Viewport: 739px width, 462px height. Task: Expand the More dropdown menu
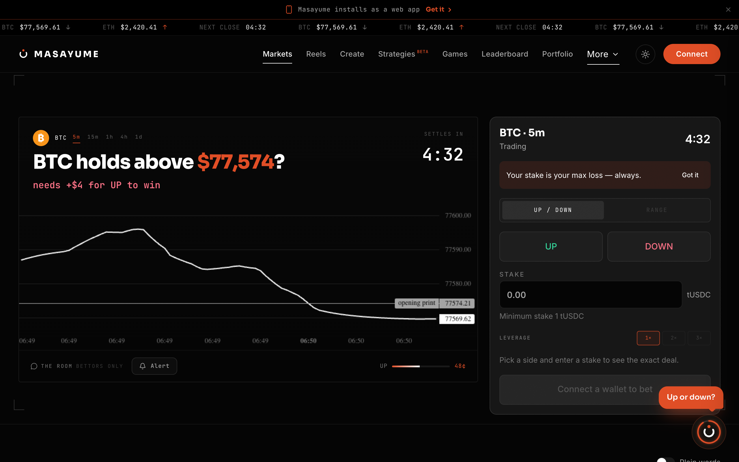603,54
